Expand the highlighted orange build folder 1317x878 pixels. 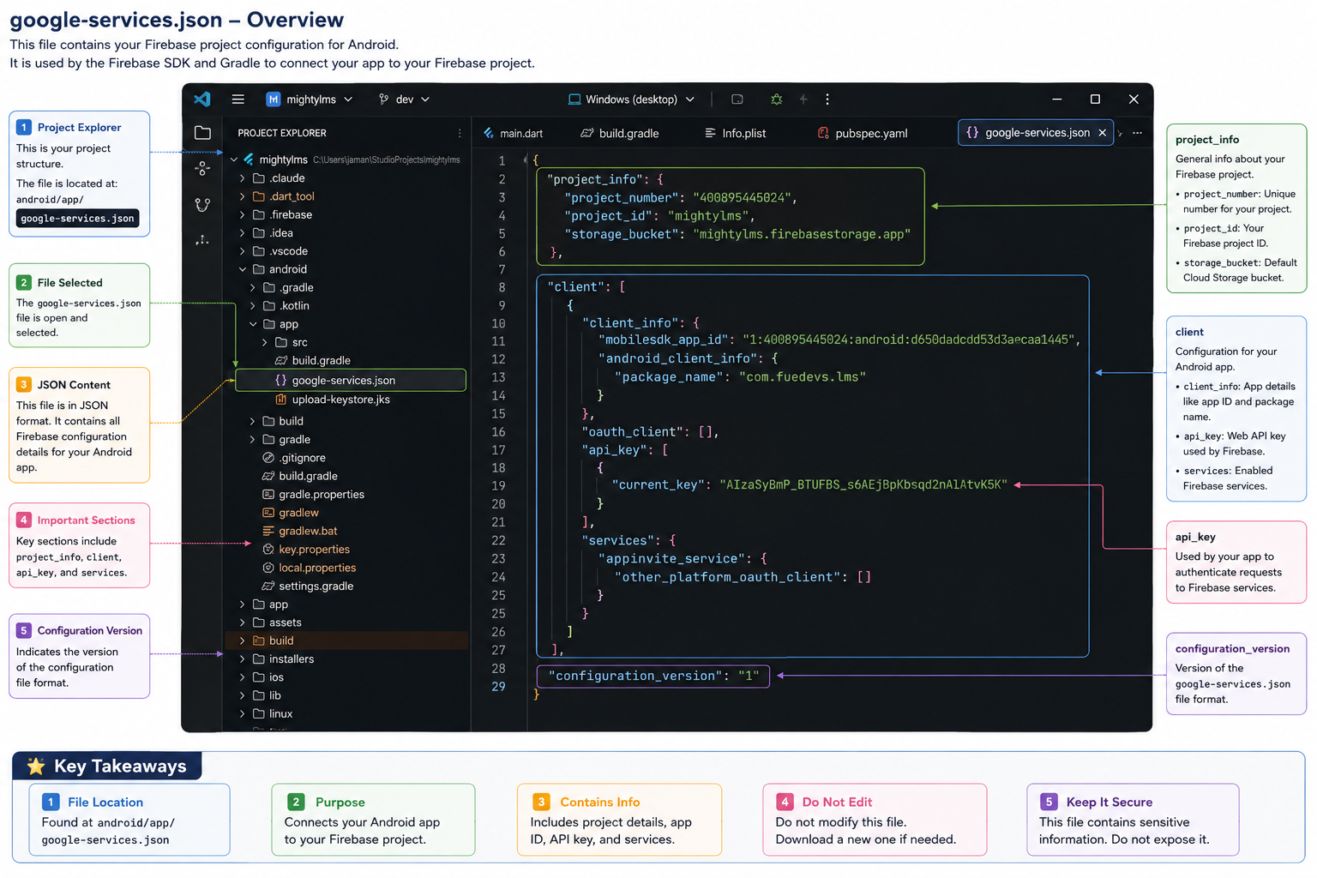tap(243, 640)
